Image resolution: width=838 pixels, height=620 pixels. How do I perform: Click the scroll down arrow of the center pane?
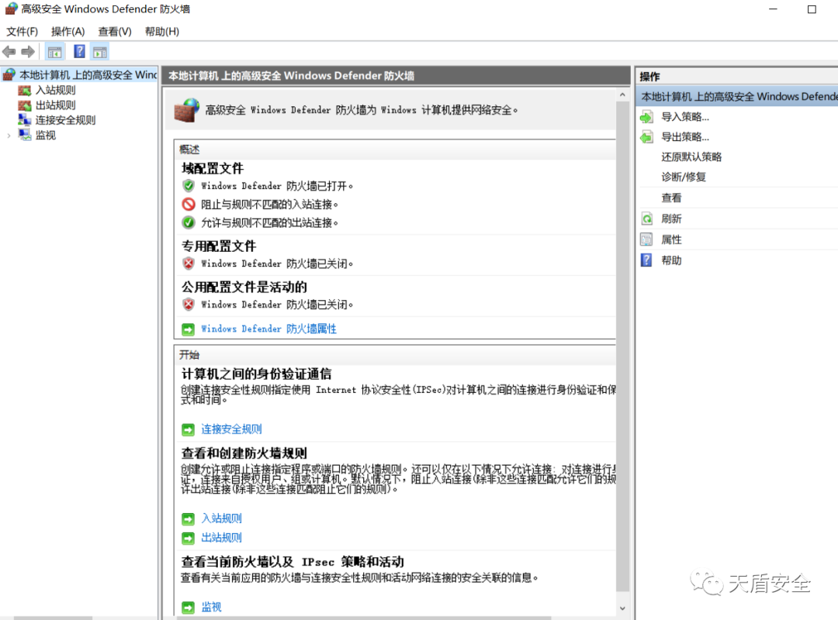coord(622,608)
